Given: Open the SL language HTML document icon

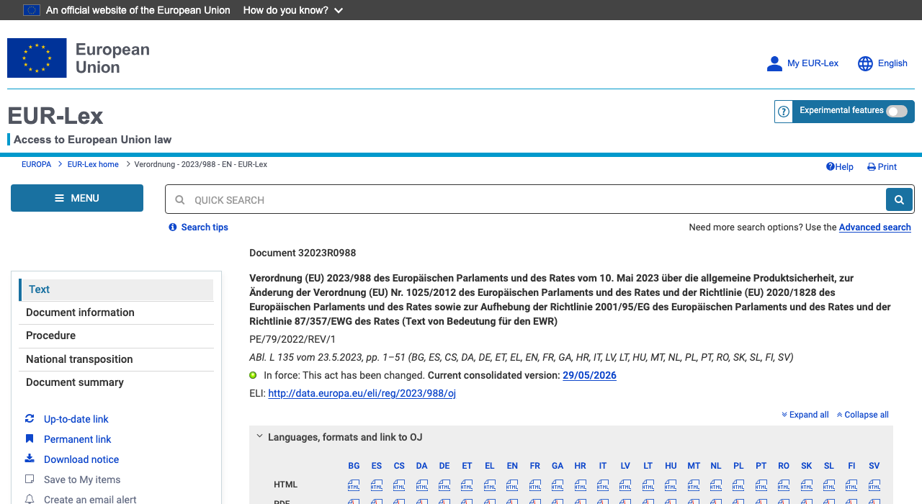Looking at the screenshot, I should 829,485.
